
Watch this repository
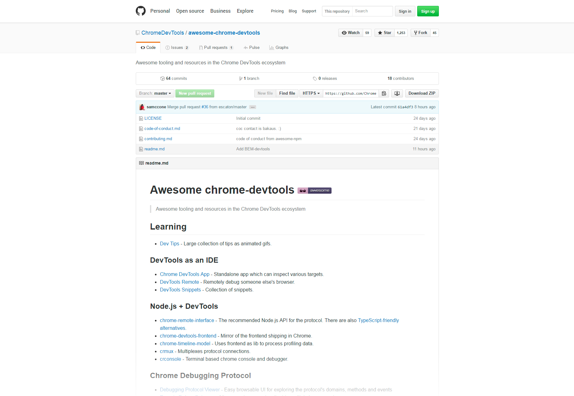click(351, 33)
